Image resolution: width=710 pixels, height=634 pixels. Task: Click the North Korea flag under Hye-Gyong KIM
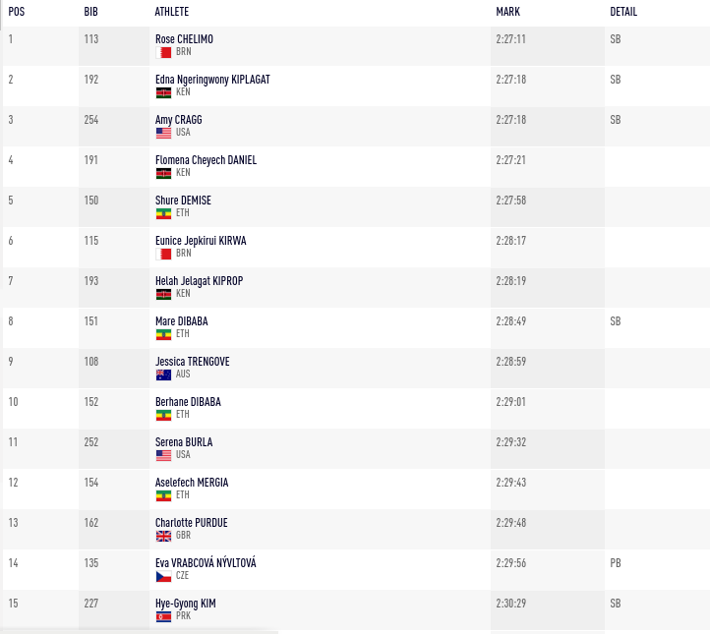tap(163, 616)
